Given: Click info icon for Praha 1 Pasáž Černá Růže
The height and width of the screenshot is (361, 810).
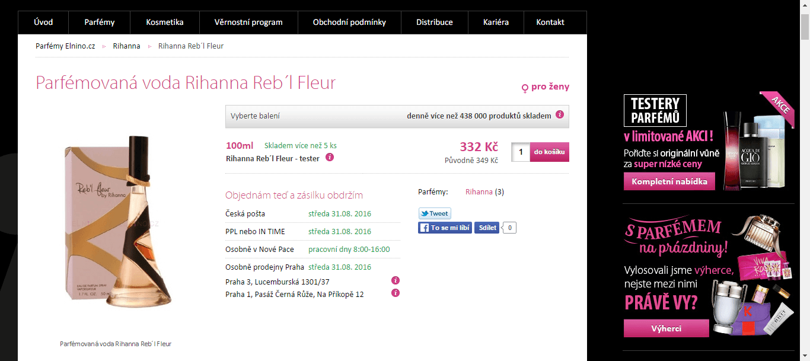Looking at the screenshot, I should pyautogui.click(x=396, y=292).
